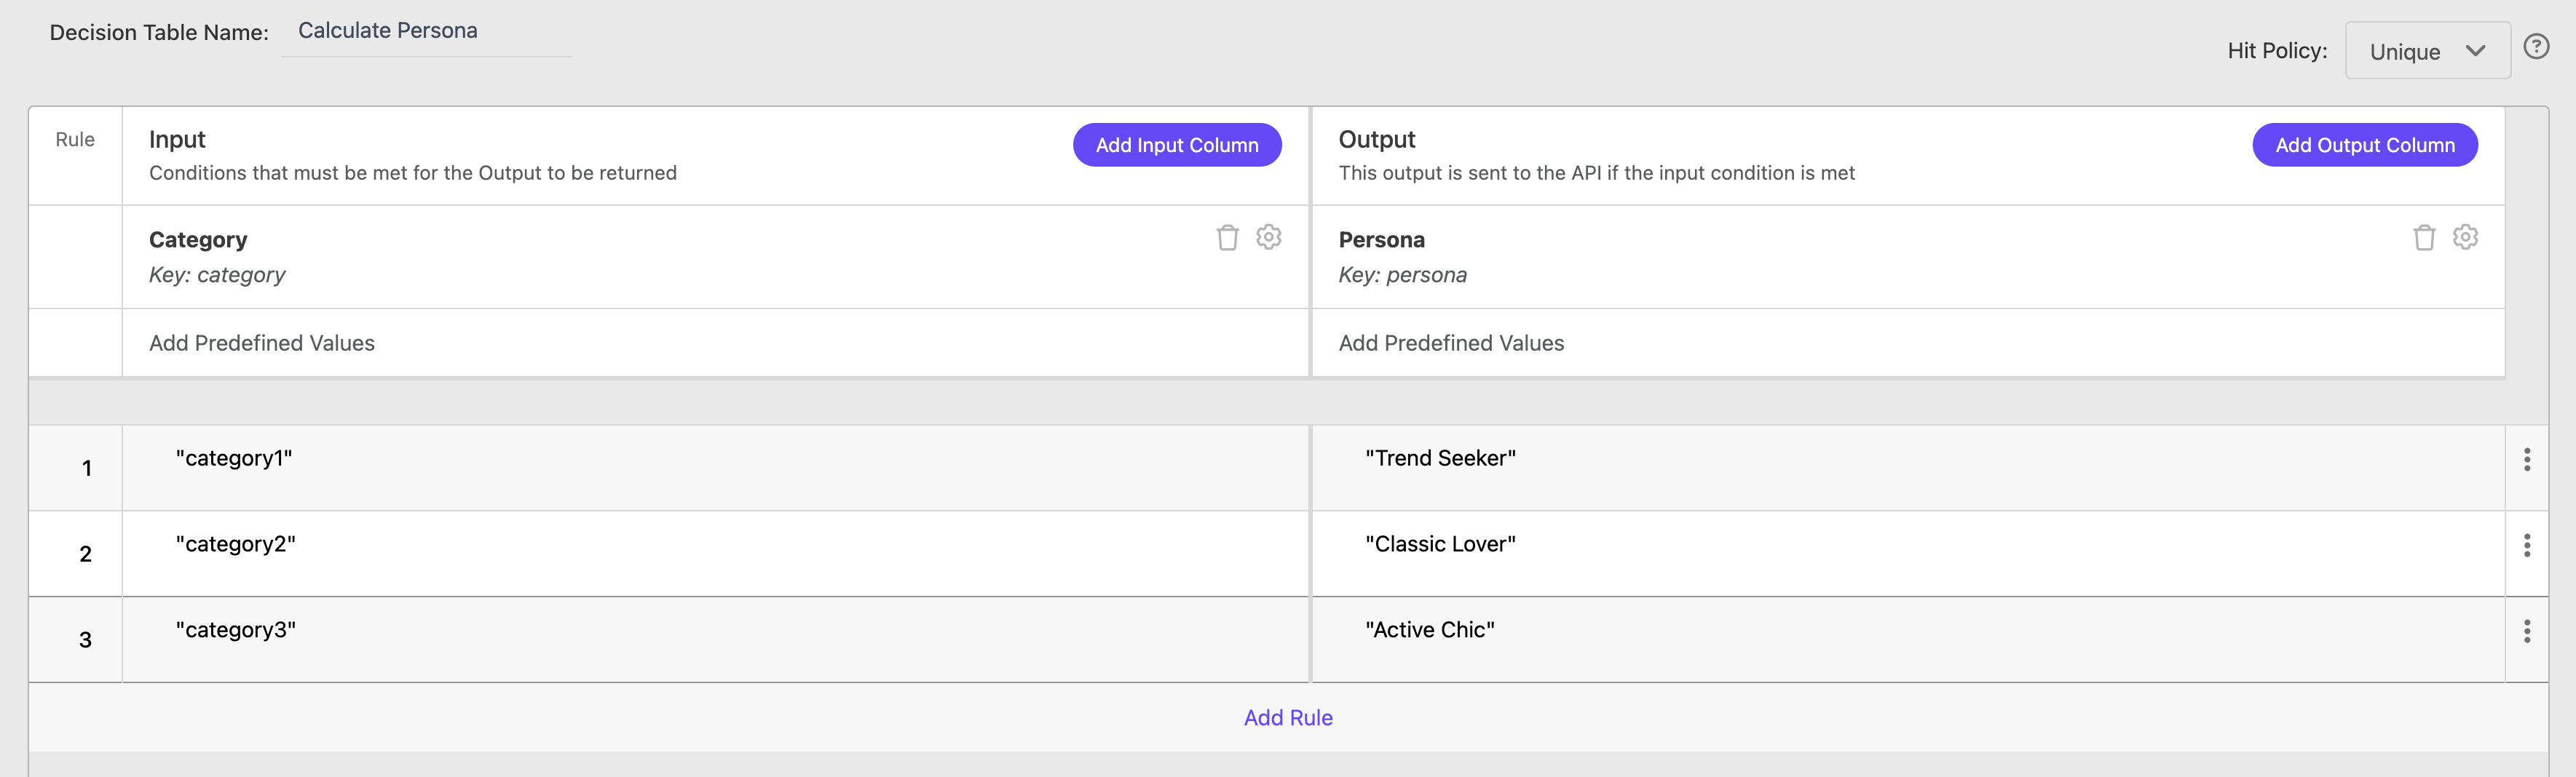Image resolution: width=2576 pixels, height=777 pixels.
Task: Click Add Output Column button
Action: 2364,145
